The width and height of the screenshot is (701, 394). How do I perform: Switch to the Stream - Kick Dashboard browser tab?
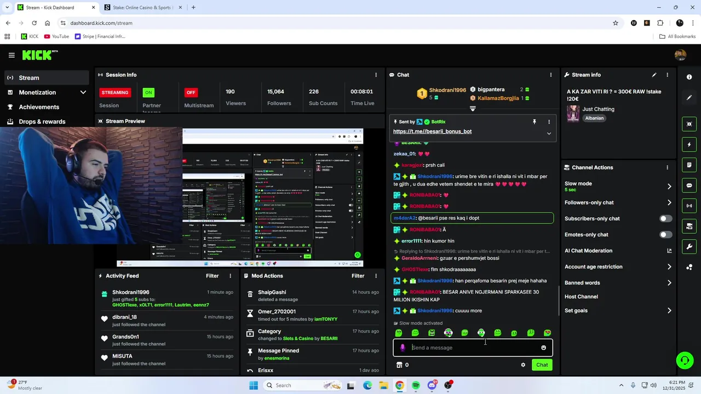pos(55,8)
